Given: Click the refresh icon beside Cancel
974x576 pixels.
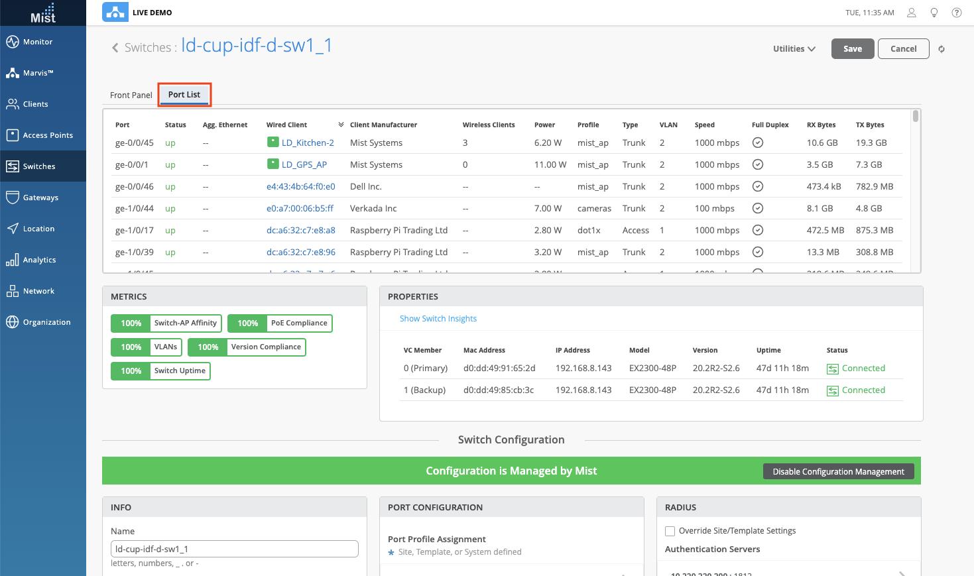Looking at the screenshot, I should pos(942,49).
